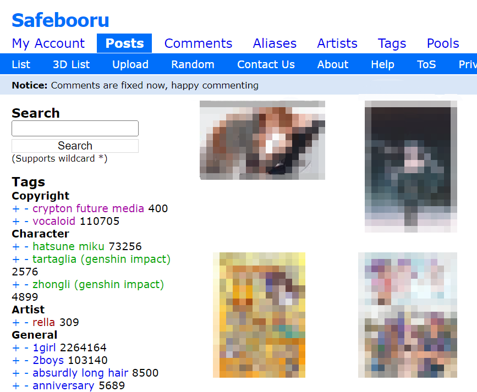Add 1girl tag with plus

(16, 347)
